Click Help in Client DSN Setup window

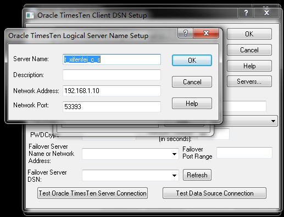pos(249,66)
